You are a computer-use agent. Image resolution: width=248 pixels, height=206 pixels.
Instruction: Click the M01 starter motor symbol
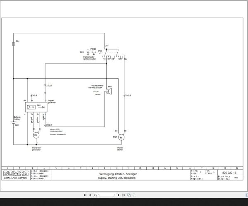point(121,138)
